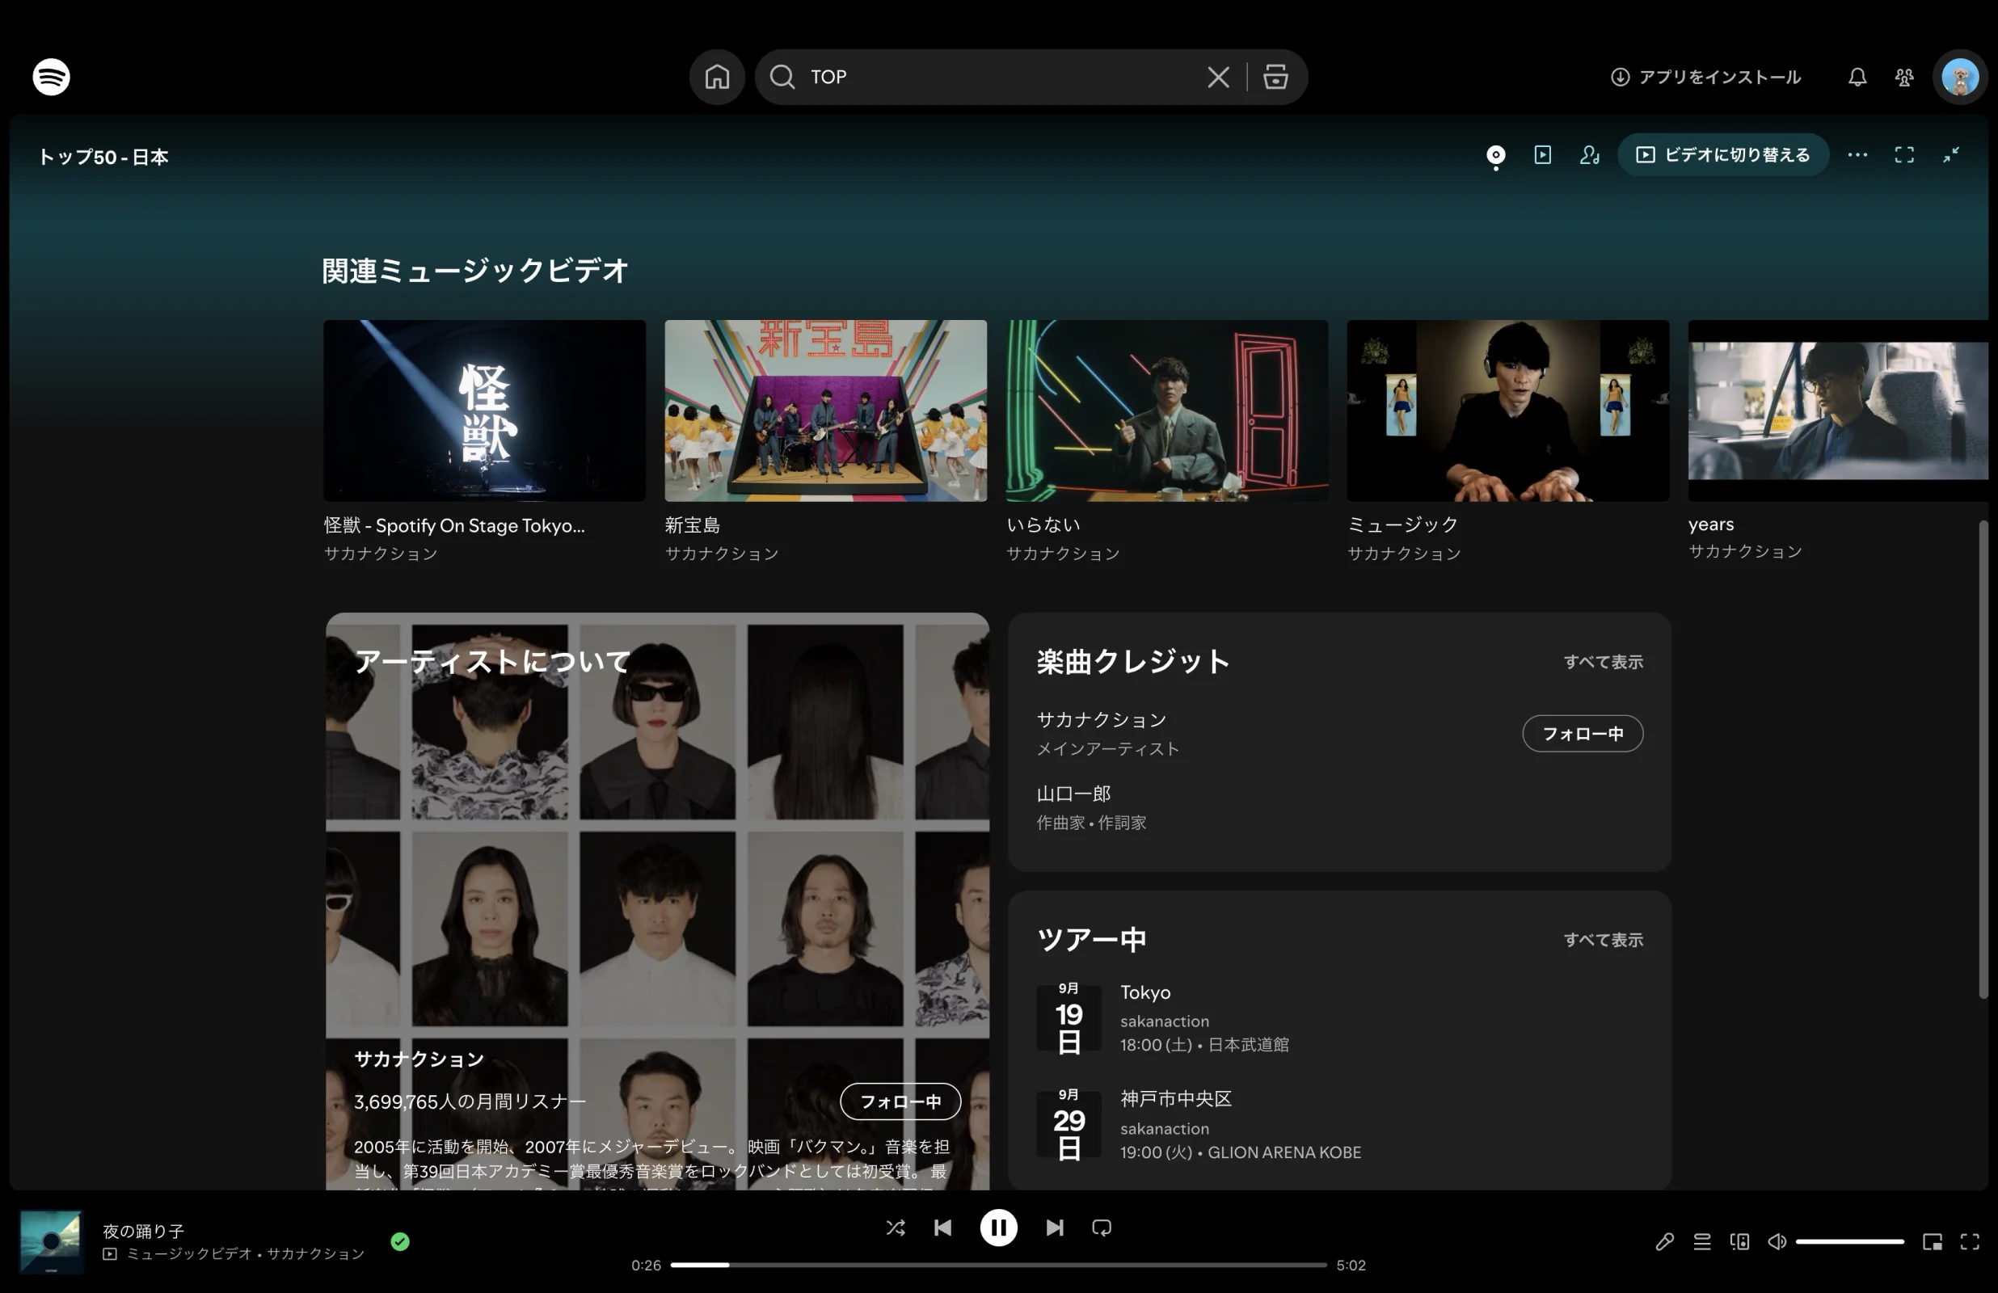
Task: Open the three-dot more options menu
Action: (1857, 154)
